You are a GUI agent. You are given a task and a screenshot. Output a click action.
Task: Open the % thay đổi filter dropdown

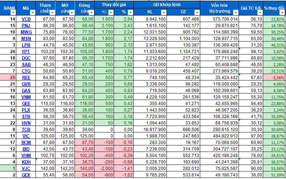pyautogui.click(x=282, y=12)
